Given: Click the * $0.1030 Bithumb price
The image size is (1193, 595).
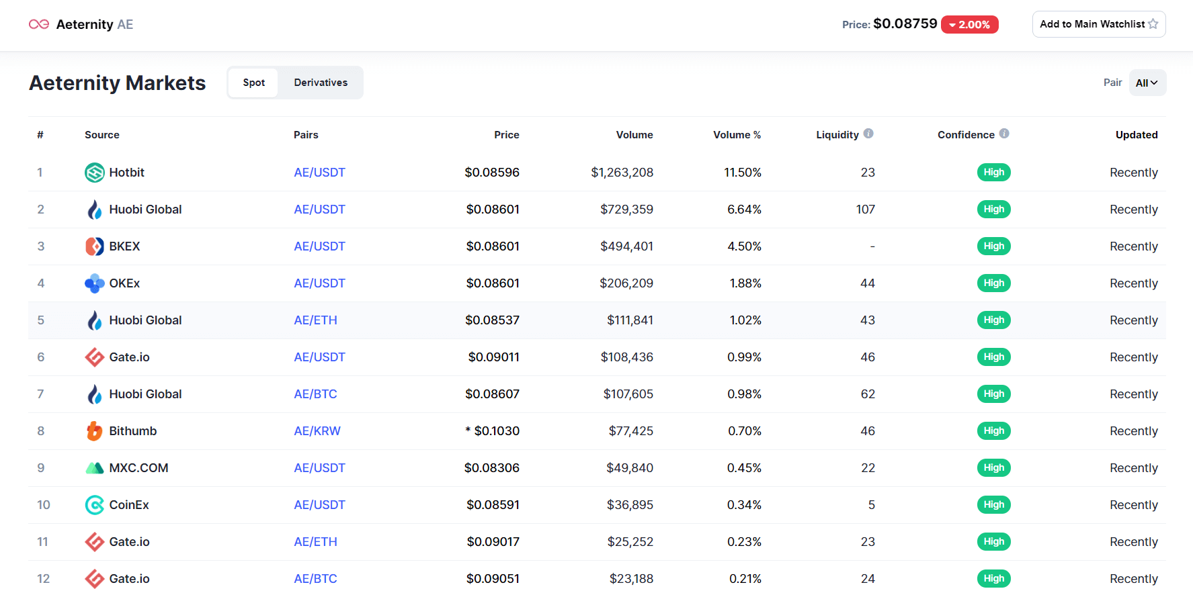Looking at the screenshot, I should (493, 431).
